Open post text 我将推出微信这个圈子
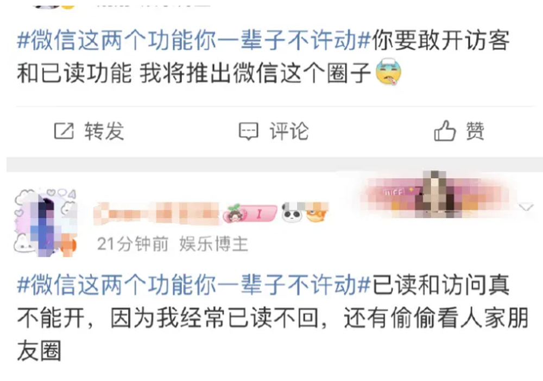Screen dimensions: 543x381 [256, 73]
